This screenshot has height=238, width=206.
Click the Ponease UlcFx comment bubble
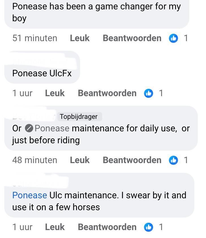(x=42, y=67)
